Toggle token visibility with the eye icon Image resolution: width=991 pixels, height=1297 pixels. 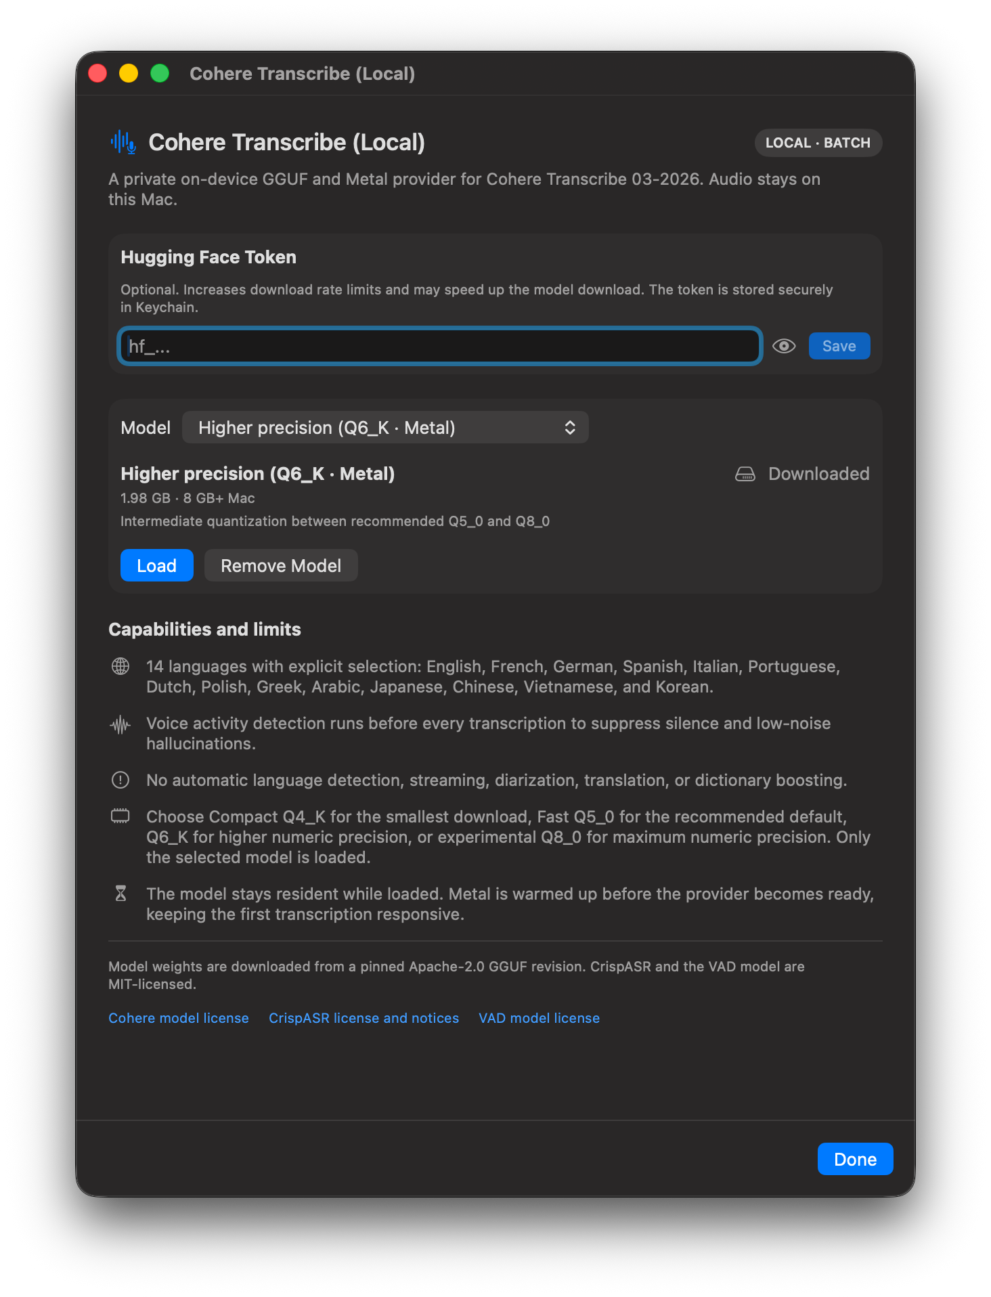pos(784,346)
